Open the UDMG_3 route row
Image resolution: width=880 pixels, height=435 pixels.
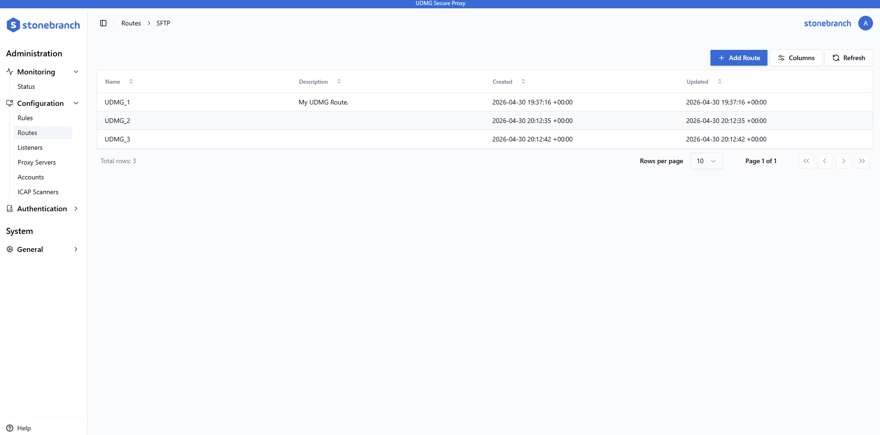tap(484, 139)
